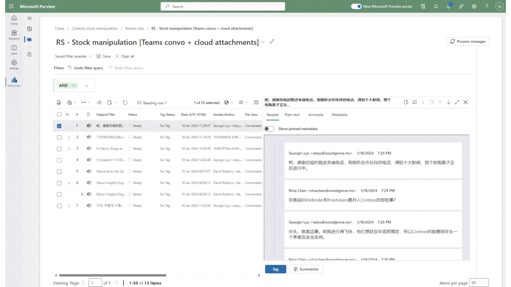Screen dimensions: 511x287
Task: Save the filter query
Action: coord(103,56)
